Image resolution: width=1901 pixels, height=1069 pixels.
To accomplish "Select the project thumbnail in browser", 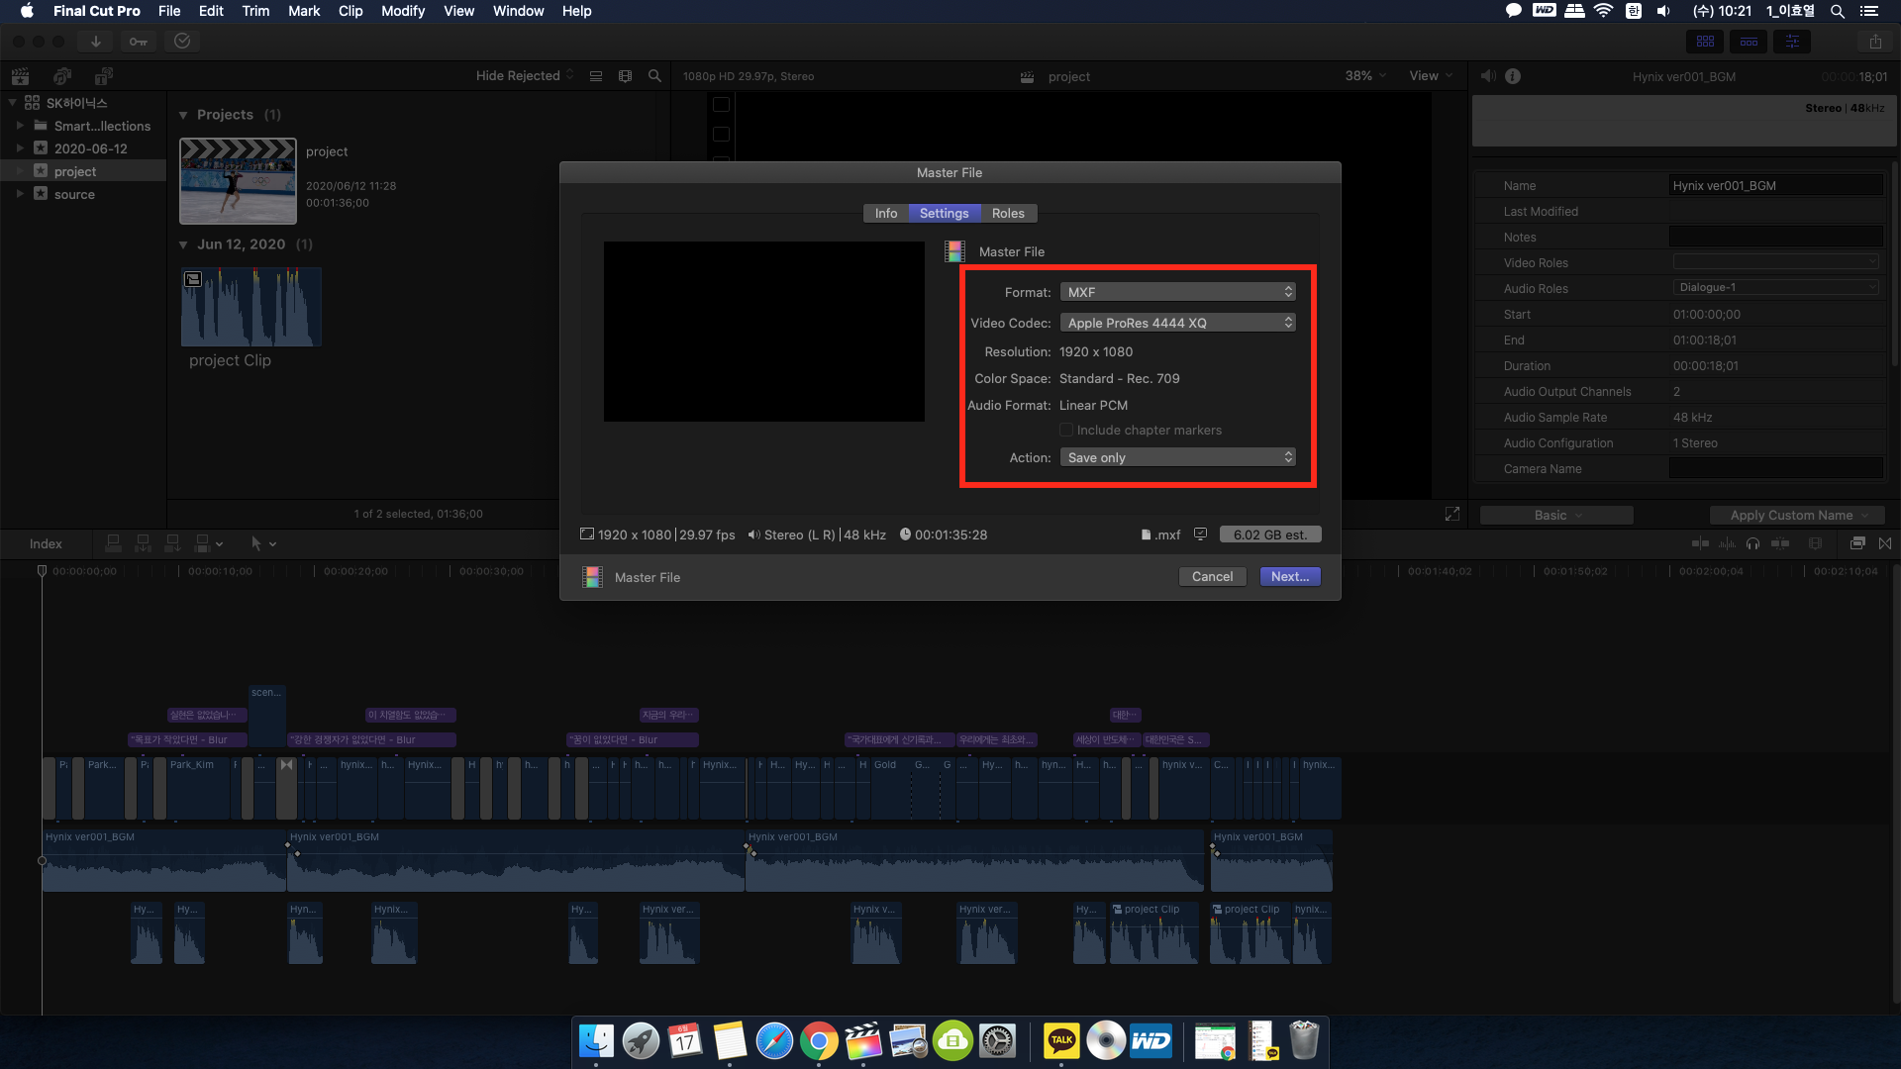I will point(238,181).
